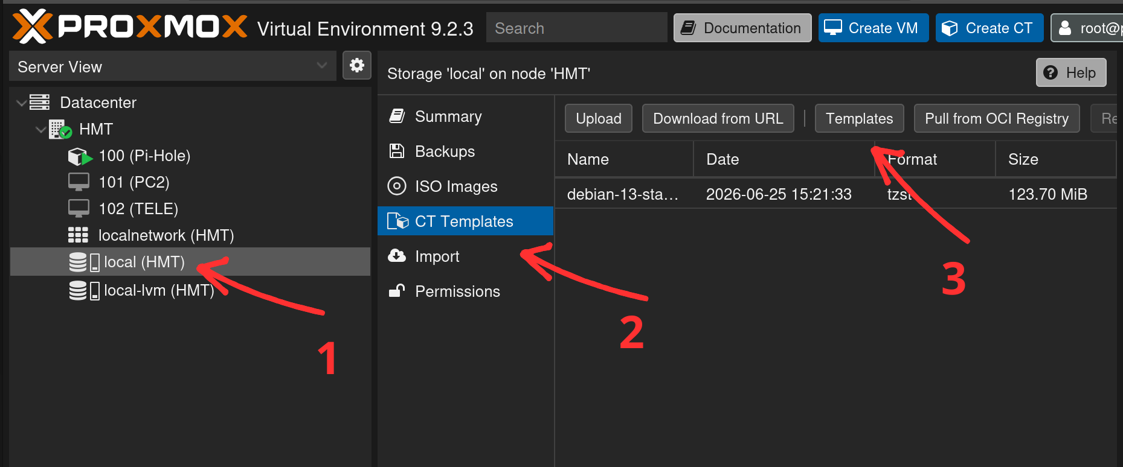
Task: Click the Permissions unlock icon
Action: coord(397,291)
